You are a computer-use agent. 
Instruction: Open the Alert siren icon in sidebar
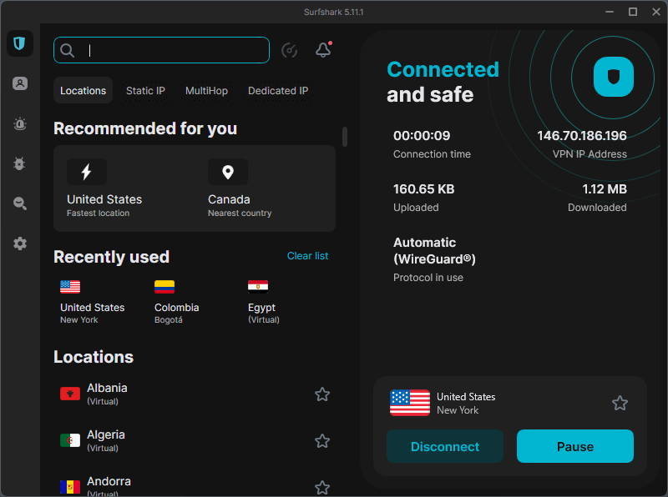click(19, 123)
